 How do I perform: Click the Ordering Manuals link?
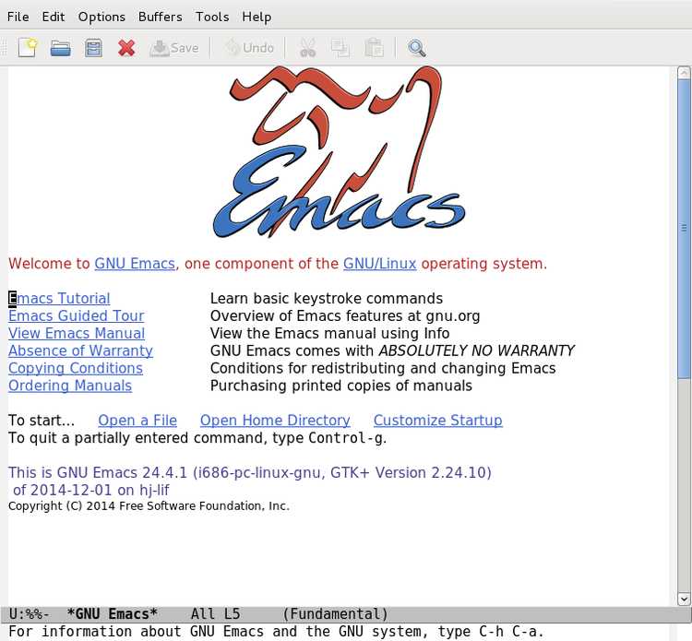[x=70, y=386]
